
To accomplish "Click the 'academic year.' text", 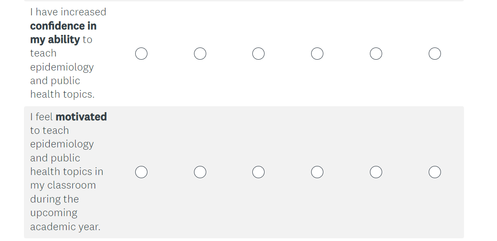I will tap(65, 227).
